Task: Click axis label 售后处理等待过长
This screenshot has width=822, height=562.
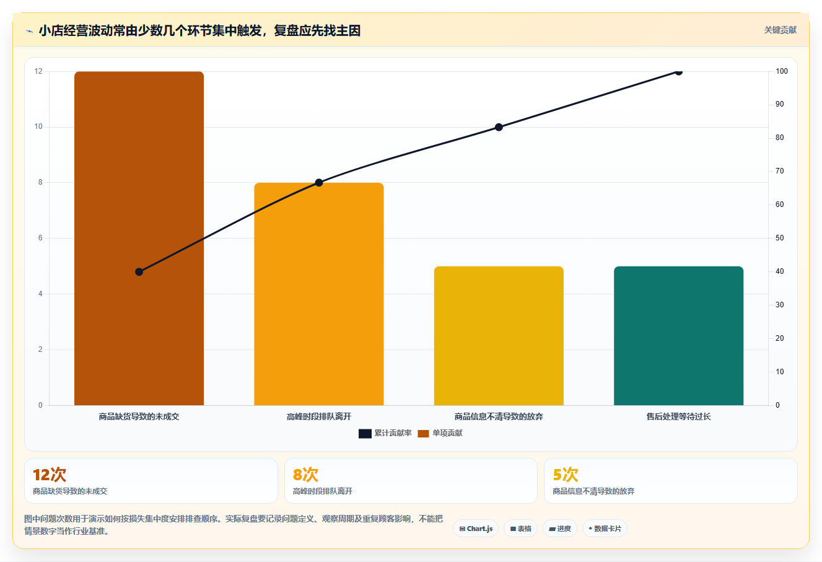Action: coord(678,417)
